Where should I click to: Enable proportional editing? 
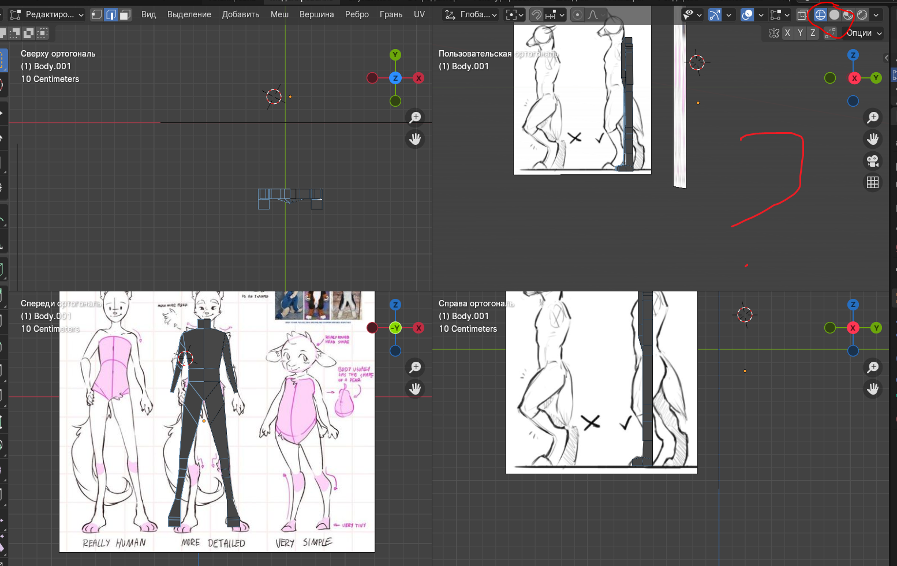point(577,15)
